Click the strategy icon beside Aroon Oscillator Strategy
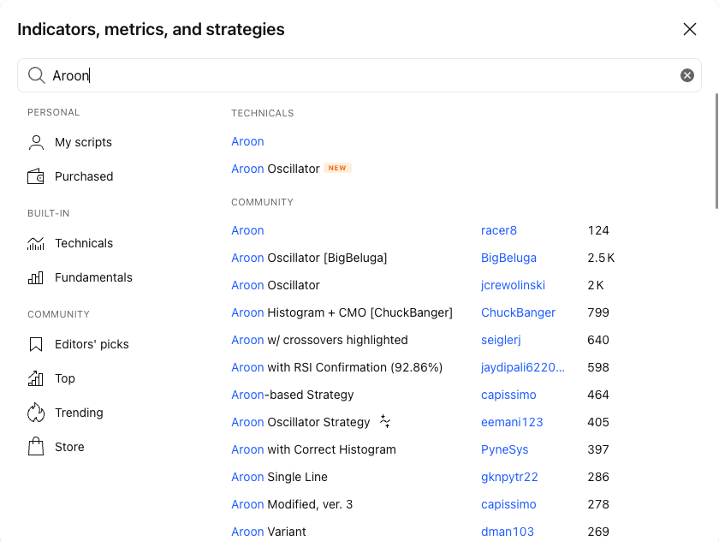Screen dimensions: 719x541 (385, 421)
